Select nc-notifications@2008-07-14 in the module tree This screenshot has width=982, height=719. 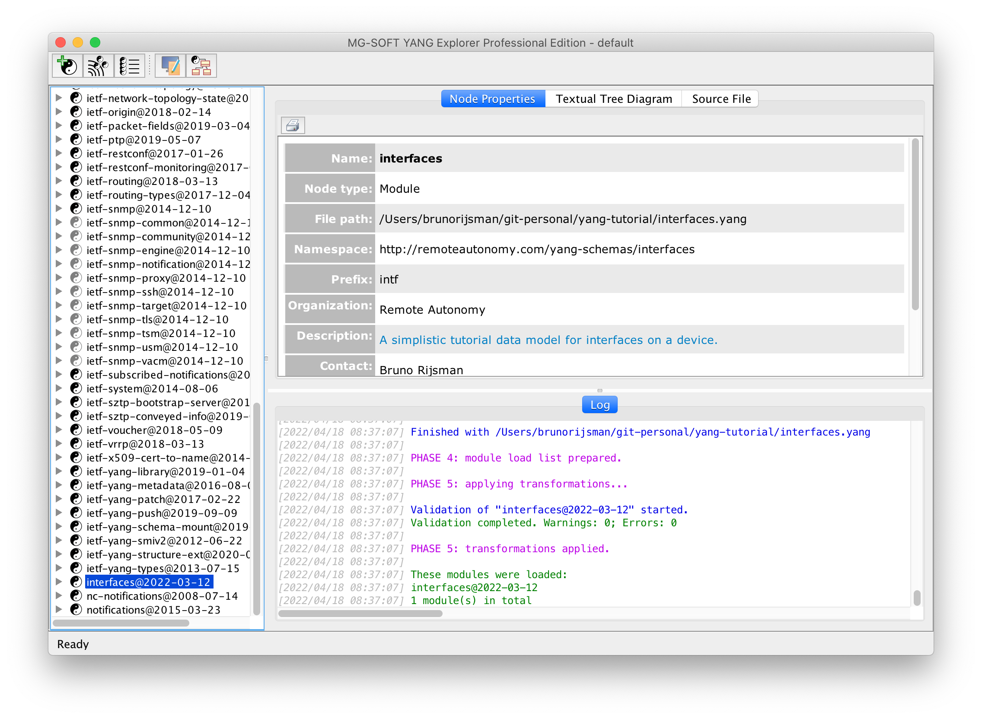[162, 595]
